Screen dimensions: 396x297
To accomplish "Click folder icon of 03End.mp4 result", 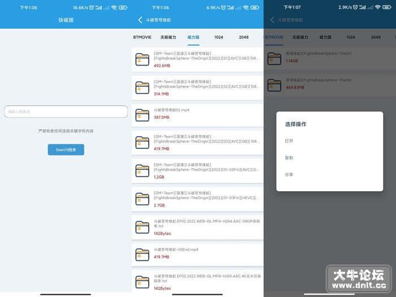I will (x=142, y=255).
